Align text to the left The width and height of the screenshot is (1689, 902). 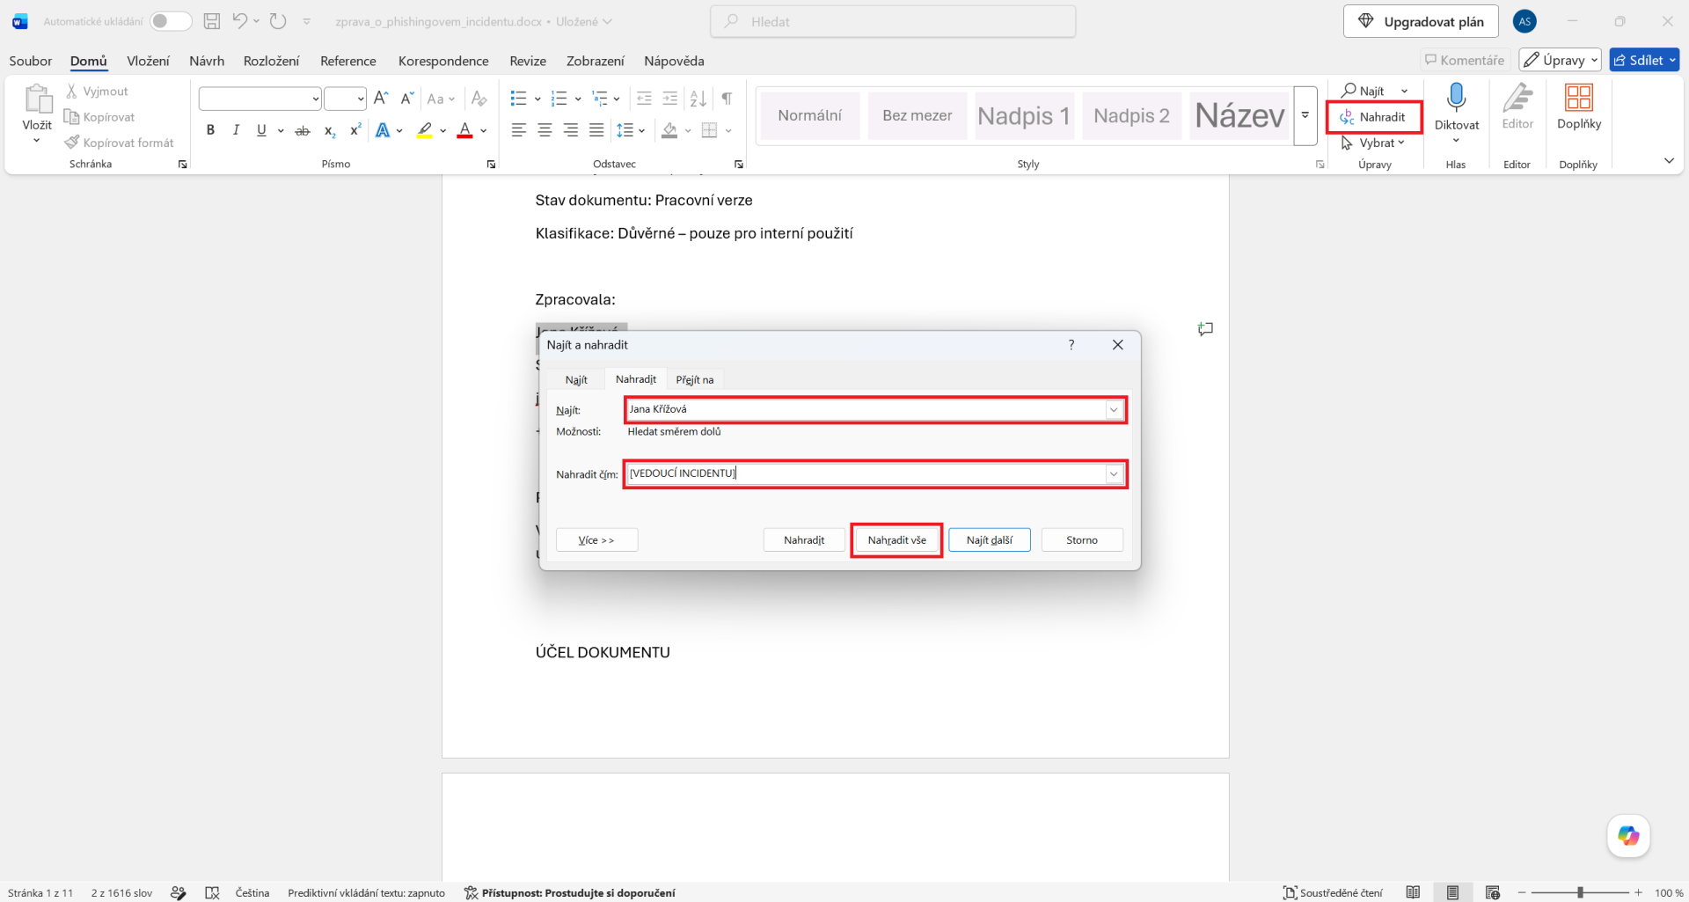519,130
